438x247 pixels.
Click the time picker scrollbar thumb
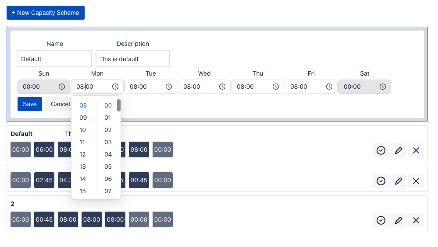(119, 105)
